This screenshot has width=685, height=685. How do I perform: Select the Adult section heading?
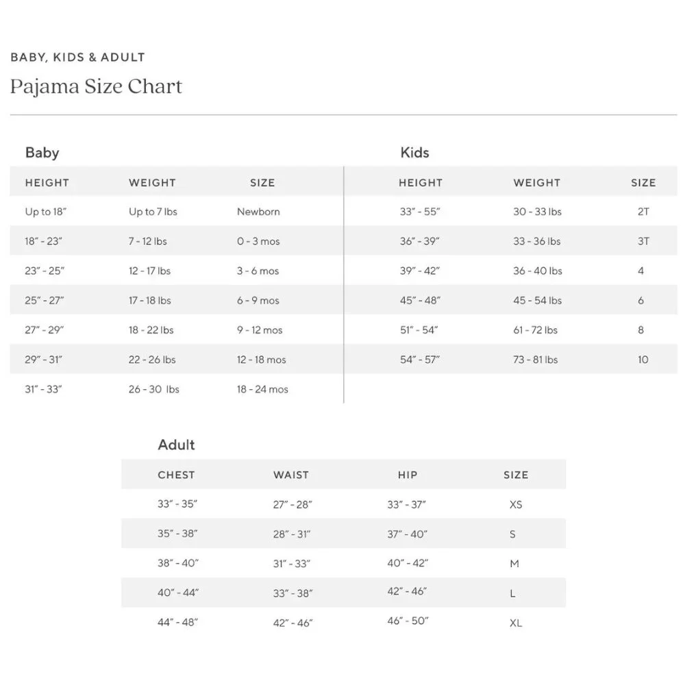coord(176,445)
